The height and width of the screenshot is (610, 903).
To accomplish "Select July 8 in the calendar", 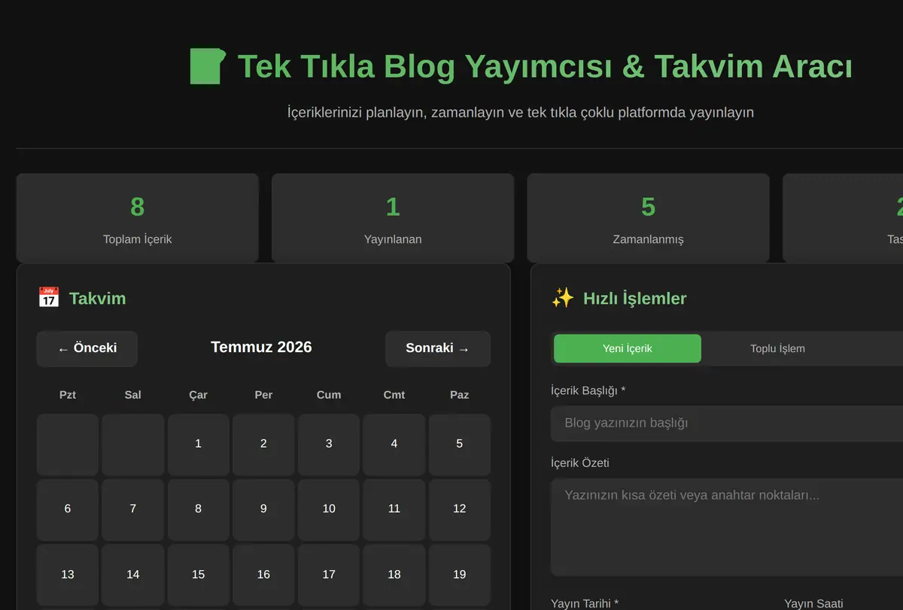I will coord(198,509).
